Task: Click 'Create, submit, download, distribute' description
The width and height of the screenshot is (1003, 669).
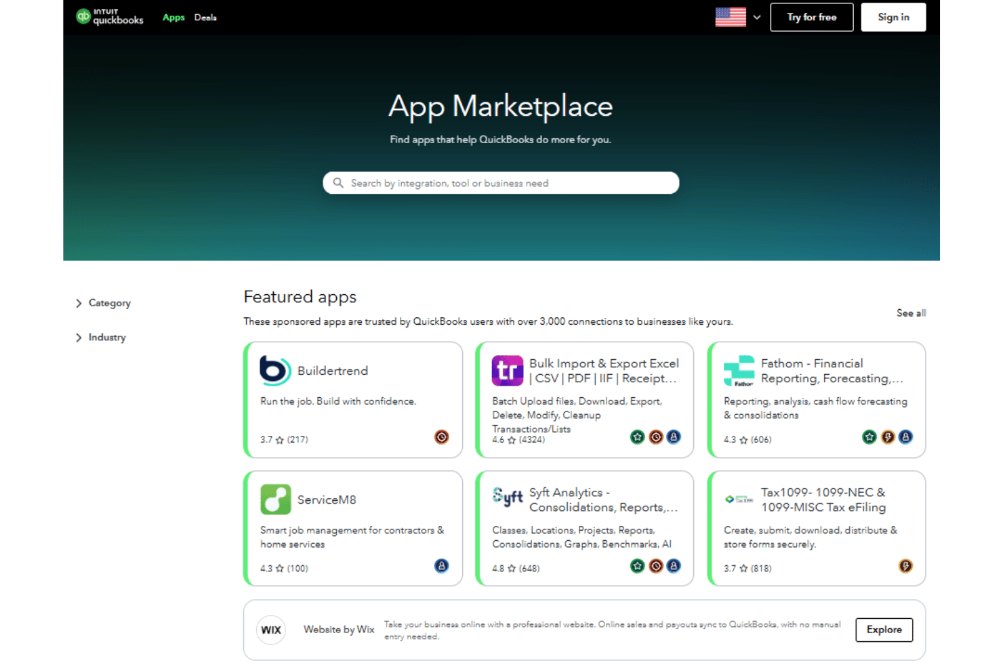Action: (x=811, y=537)
